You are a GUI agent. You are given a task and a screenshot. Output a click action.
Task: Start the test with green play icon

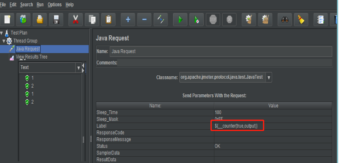tap(180, 19)
